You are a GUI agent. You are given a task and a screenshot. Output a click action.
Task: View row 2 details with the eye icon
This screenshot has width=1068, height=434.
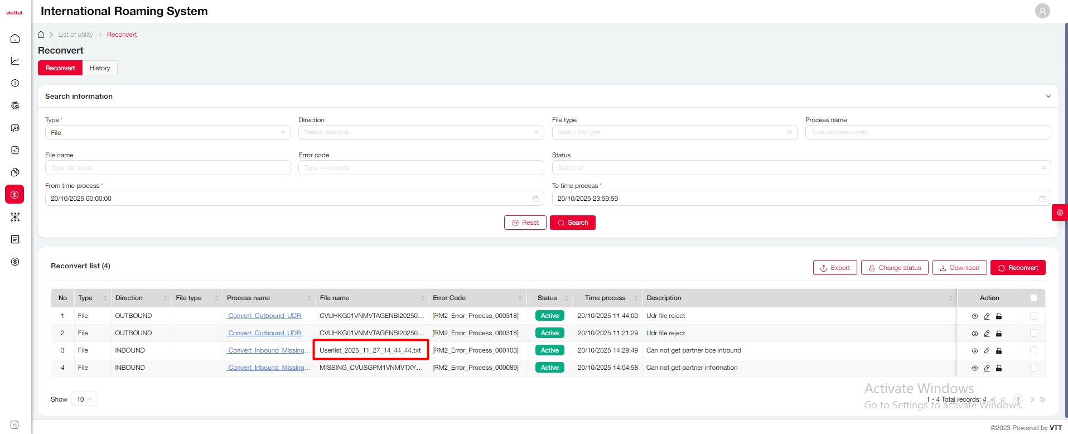[974, 334]
